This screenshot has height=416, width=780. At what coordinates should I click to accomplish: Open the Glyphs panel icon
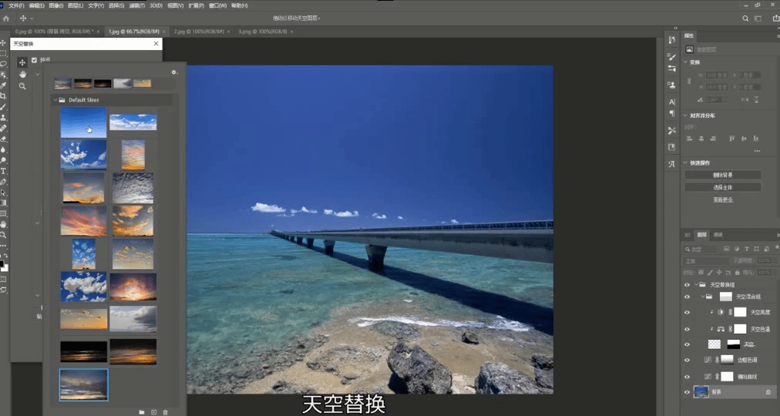(x=672, y=164)
